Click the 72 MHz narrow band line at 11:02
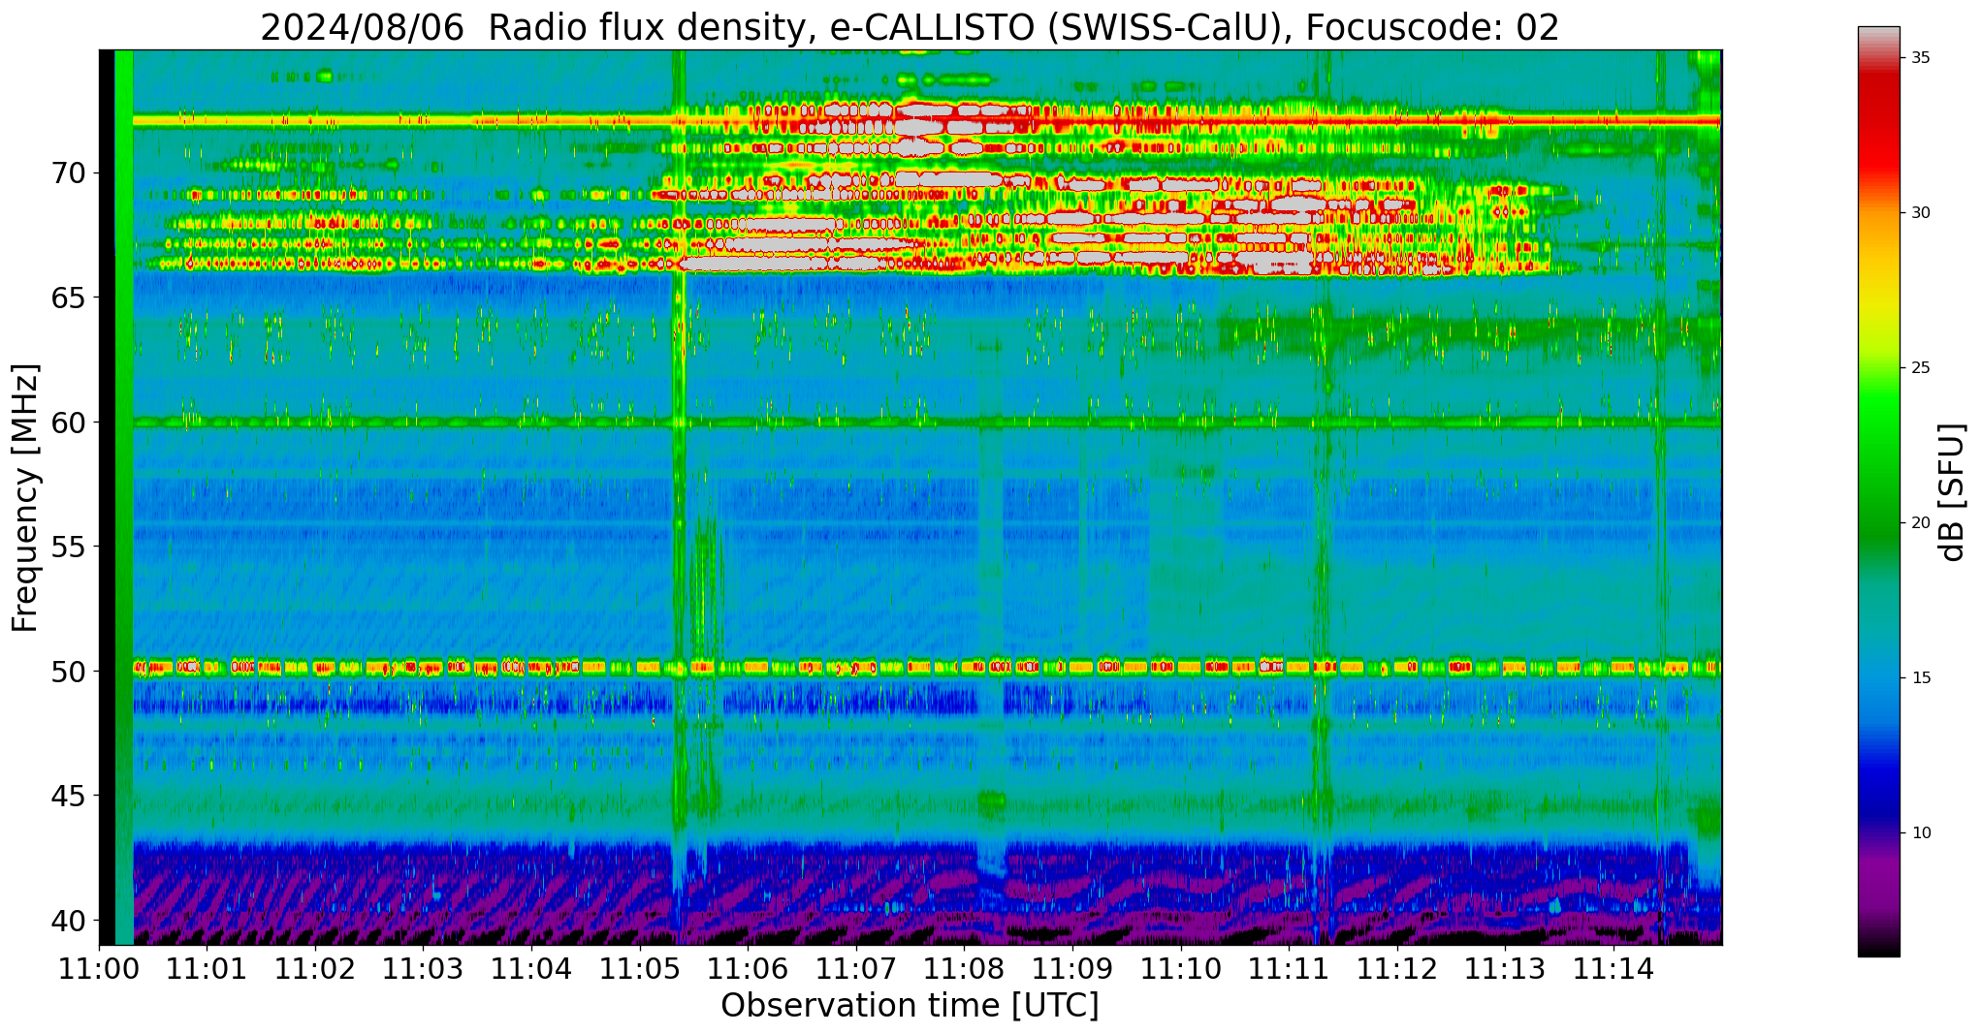 pos(315,121)
